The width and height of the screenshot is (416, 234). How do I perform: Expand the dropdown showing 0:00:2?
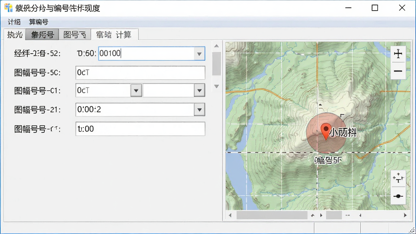199,110
